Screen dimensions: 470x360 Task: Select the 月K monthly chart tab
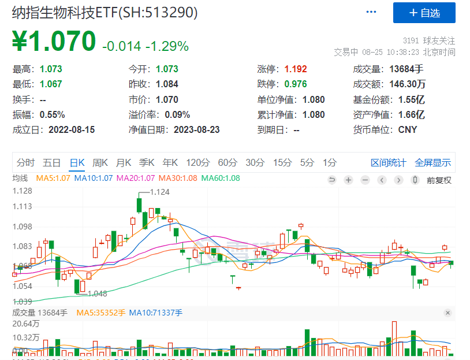click(x=124, y=162)
